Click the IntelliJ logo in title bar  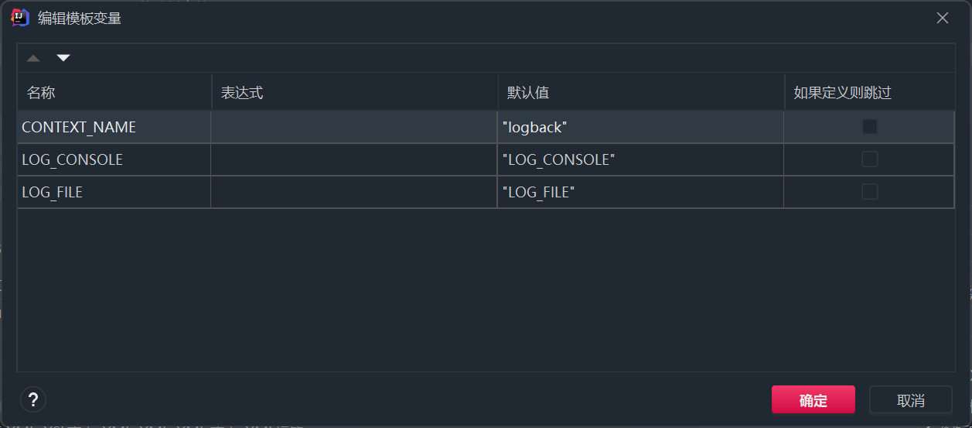[21, 18]
